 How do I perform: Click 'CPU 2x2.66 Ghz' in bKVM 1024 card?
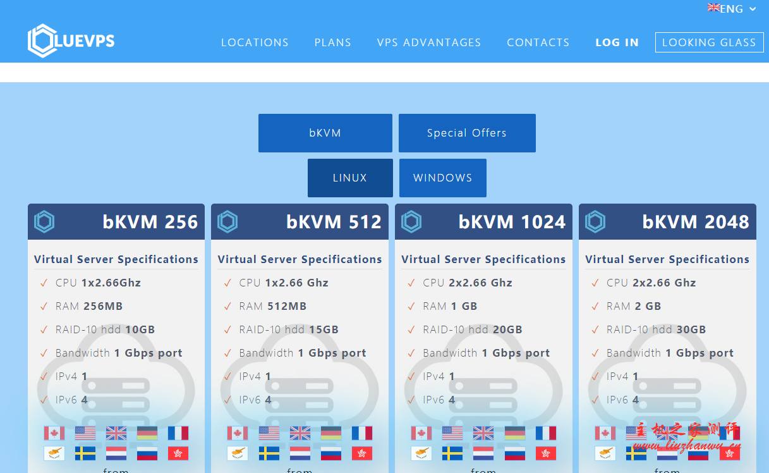pyautogui.click(x=468, y=283)
